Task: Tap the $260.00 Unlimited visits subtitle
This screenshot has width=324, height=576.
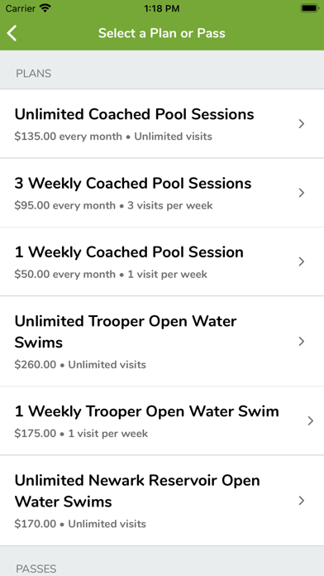Action: (80, 365)
